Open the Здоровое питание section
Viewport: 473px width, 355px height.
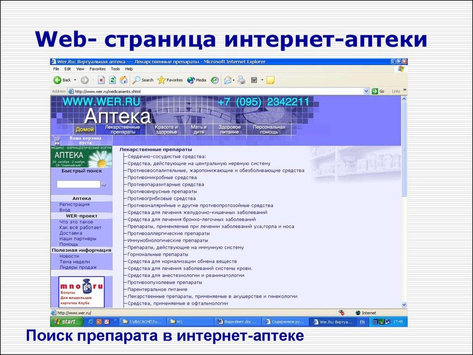click(230, 129)
